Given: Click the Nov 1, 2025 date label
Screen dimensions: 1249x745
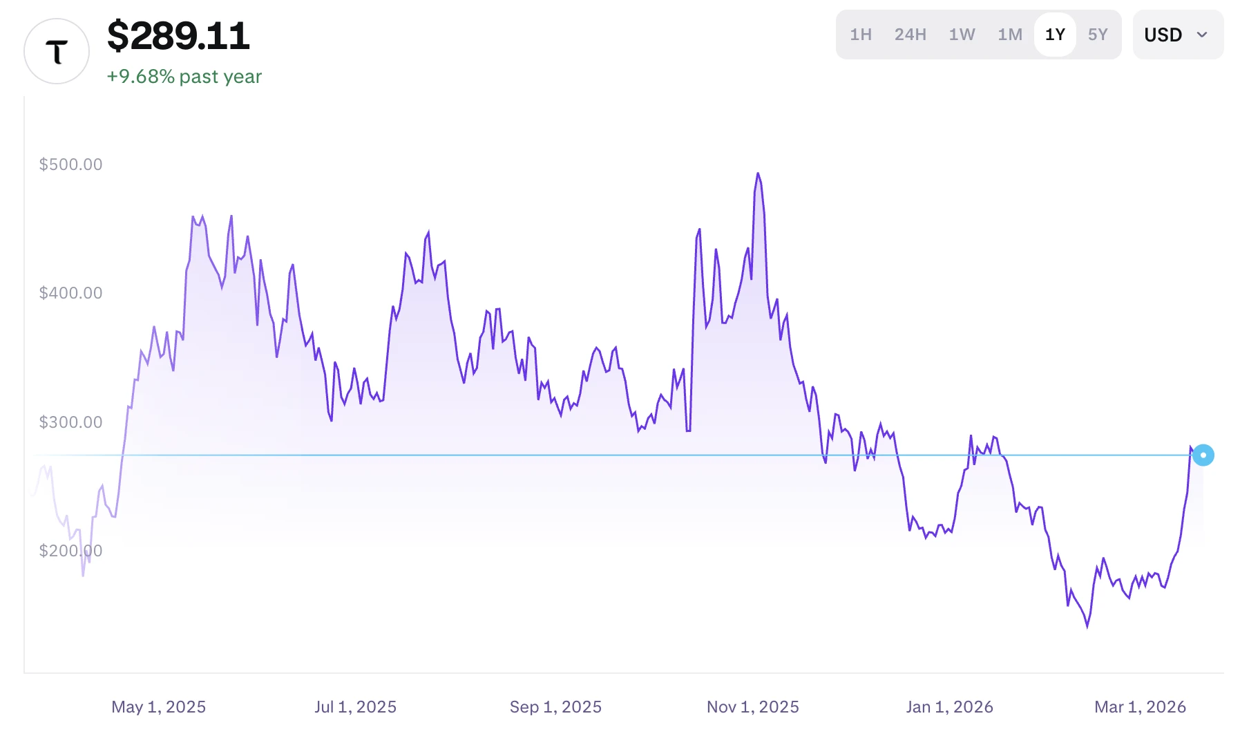Looking at the screenshot, I should (752, 707).
